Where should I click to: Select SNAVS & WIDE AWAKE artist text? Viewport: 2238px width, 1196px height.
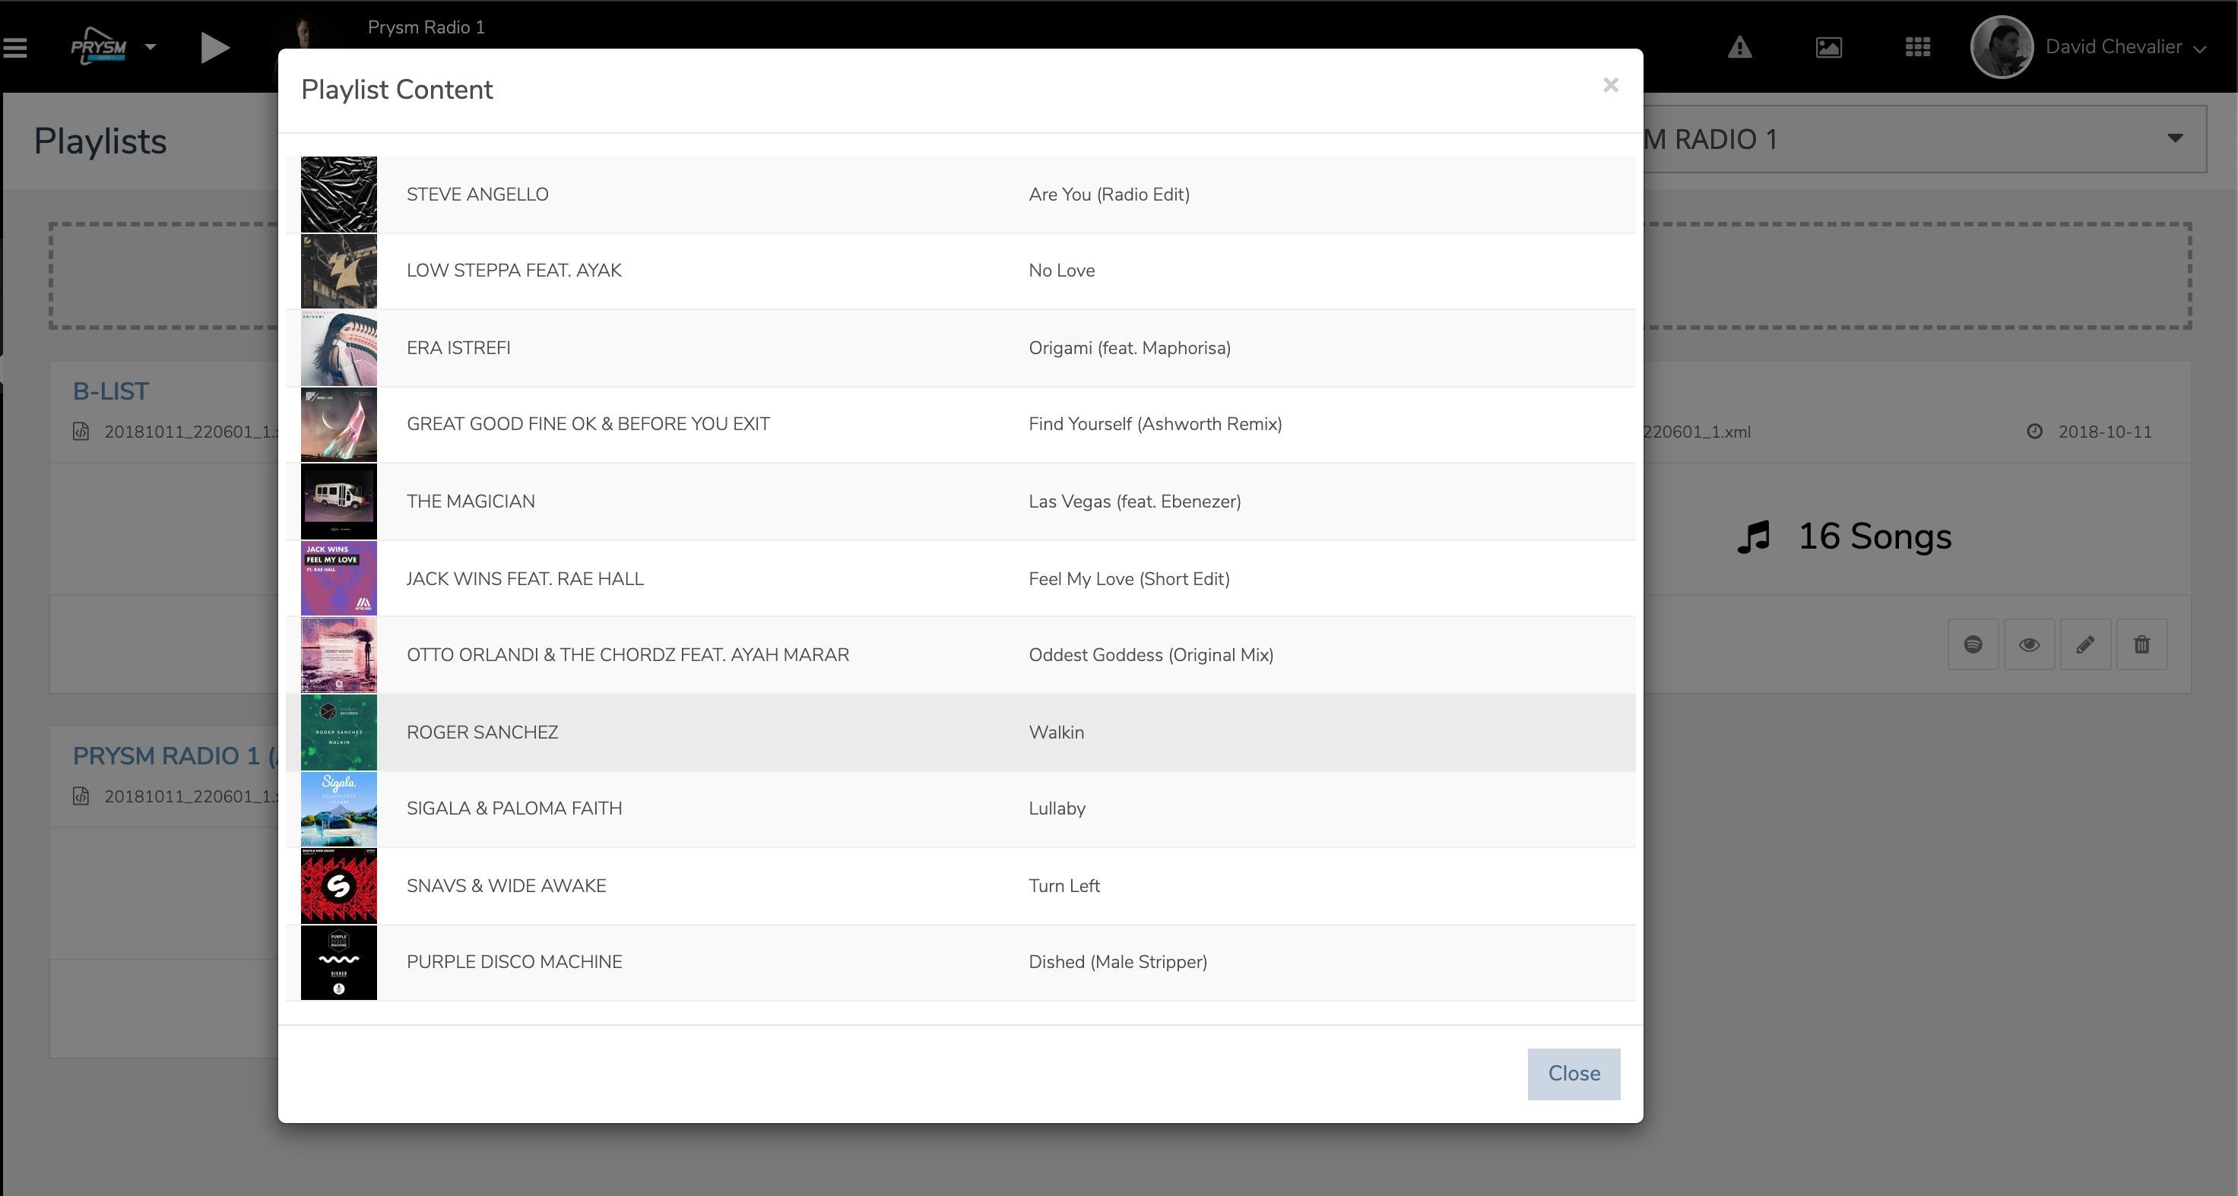[506, 886]
